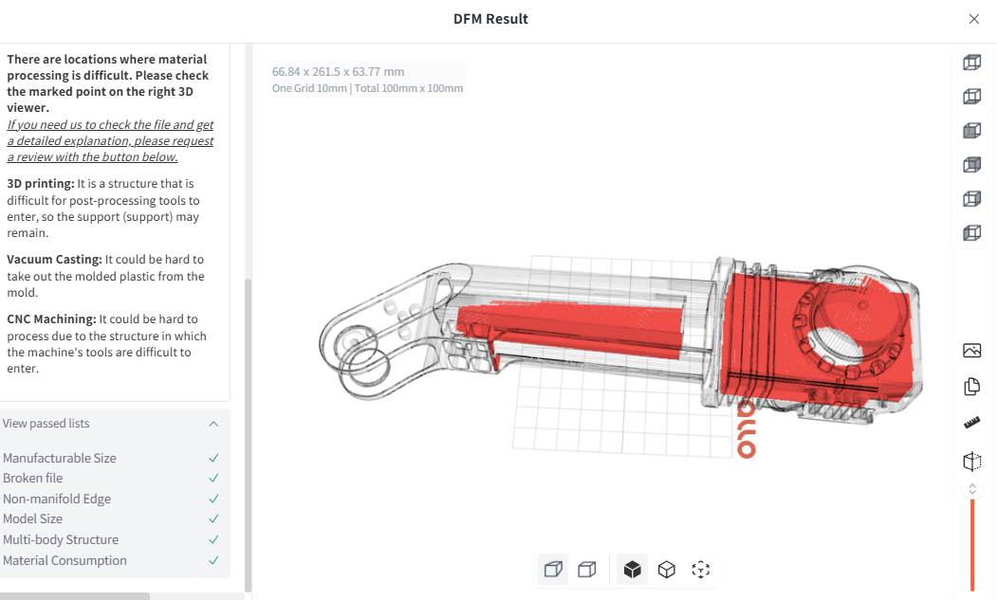Image resolution: width=997 pixels, height=600 pixels.
Task: Open the request a review link
Action: click(x=110, y=140)
